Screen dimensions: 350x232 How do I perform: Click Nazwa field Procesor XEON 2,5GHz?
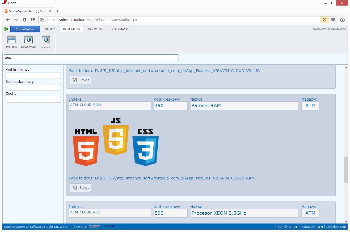point(244,213)
